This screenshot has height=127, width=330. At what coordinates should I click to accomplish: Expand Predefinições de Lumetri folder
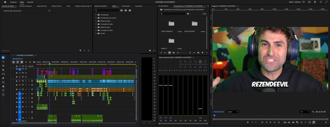click(96, 18)
